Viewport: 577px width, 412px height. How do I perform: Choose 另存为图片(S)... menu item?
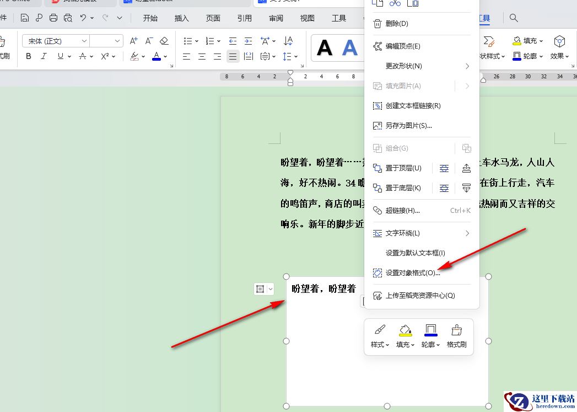(422, 126)
